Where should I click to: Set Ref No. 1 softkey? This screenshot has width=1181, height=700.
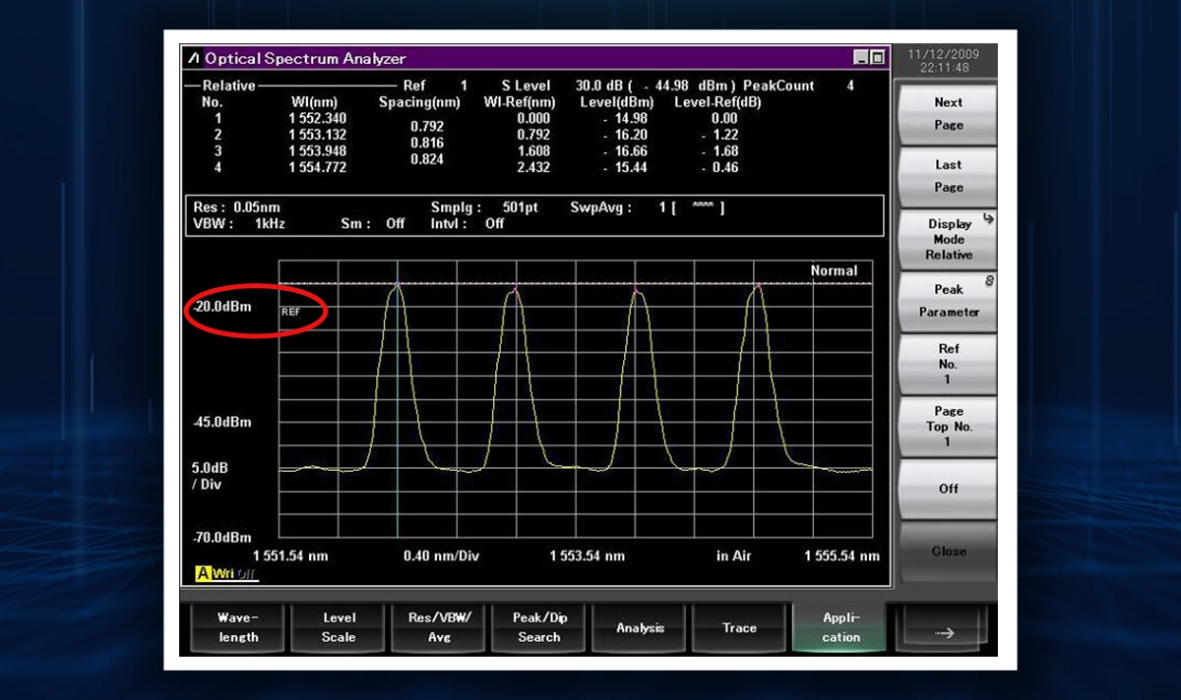click(948, 364)
